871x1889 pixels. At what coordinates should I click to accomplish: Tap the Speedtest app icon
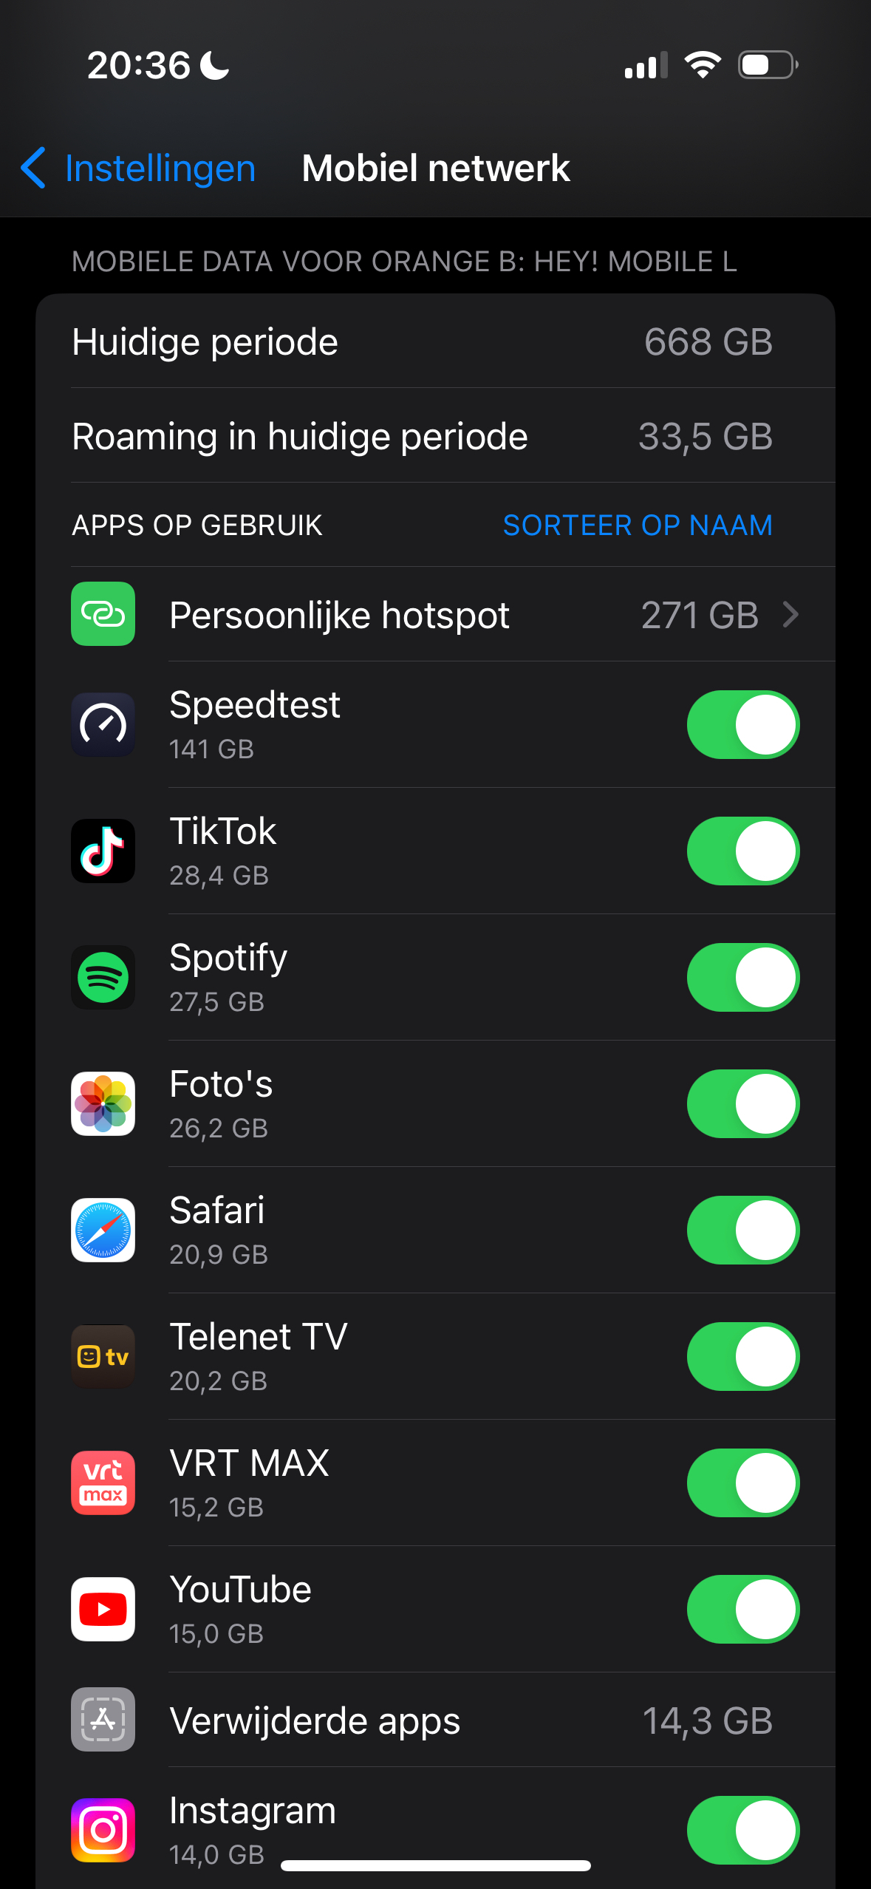pos(103,725)
